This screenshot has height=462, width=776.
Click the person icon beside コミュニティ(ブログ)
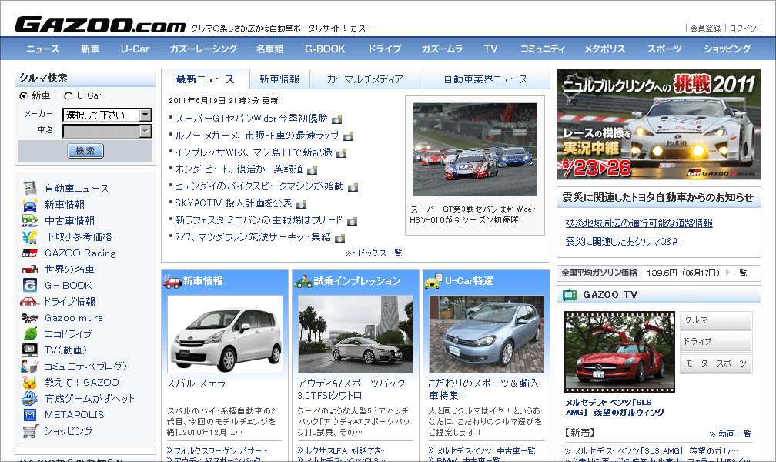click(x=30, y=367)
